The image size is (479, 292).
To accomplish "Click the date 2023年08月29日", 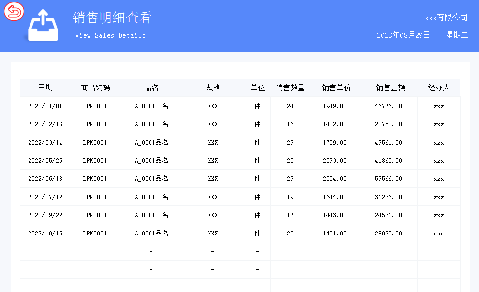I will point(403,35).
